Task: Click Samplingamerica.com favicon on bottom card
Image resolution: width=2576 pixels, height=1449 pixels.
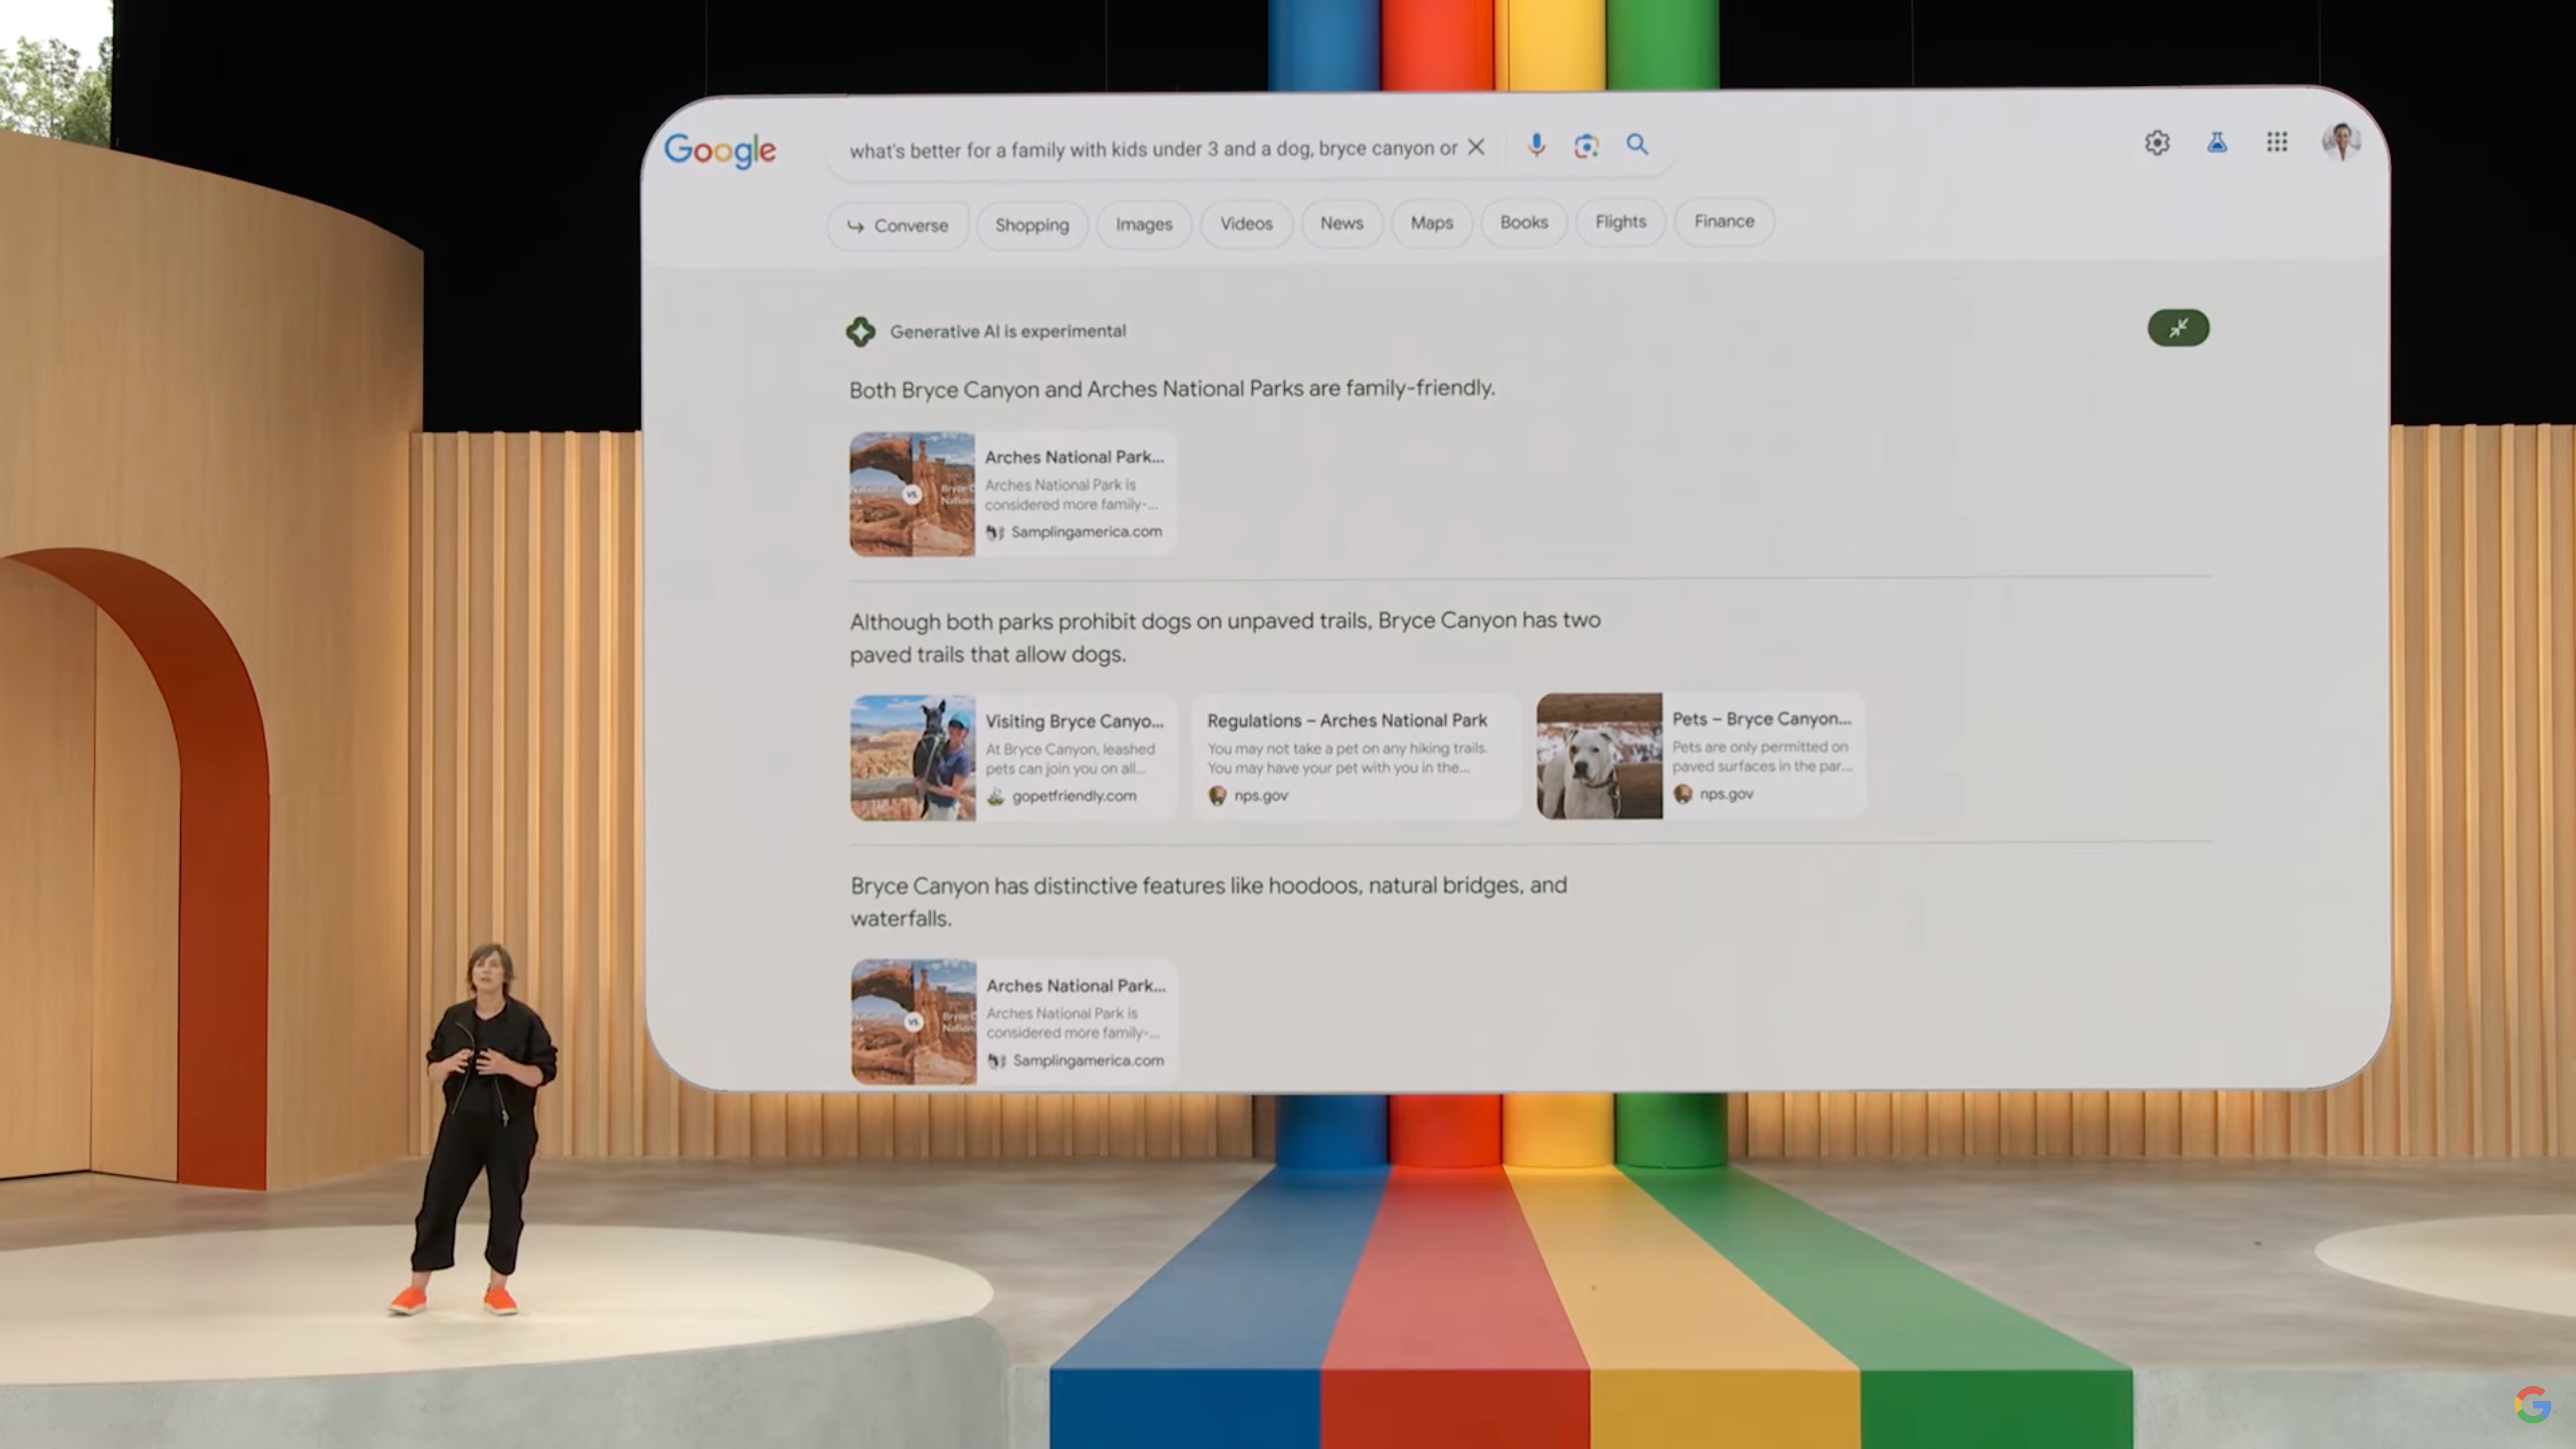Action: pos(996,1060)
